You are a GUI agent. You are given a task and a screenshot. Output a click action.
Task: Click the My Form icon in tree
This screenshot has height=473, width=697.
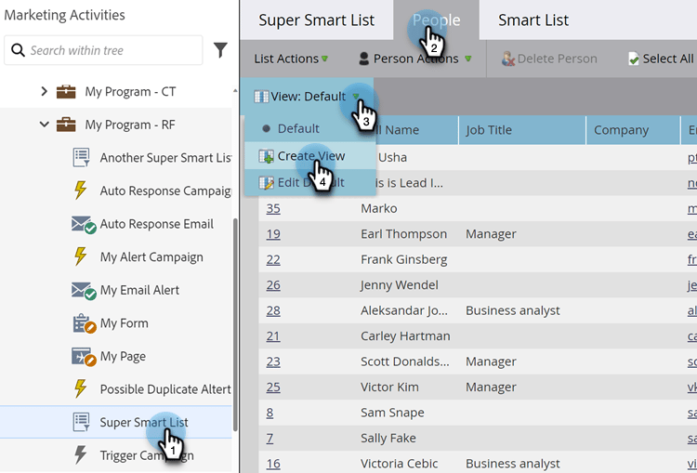coord(84,323)
